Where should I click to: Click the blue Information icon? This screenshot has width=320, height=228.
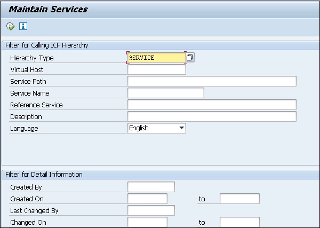tap(23, 26)
